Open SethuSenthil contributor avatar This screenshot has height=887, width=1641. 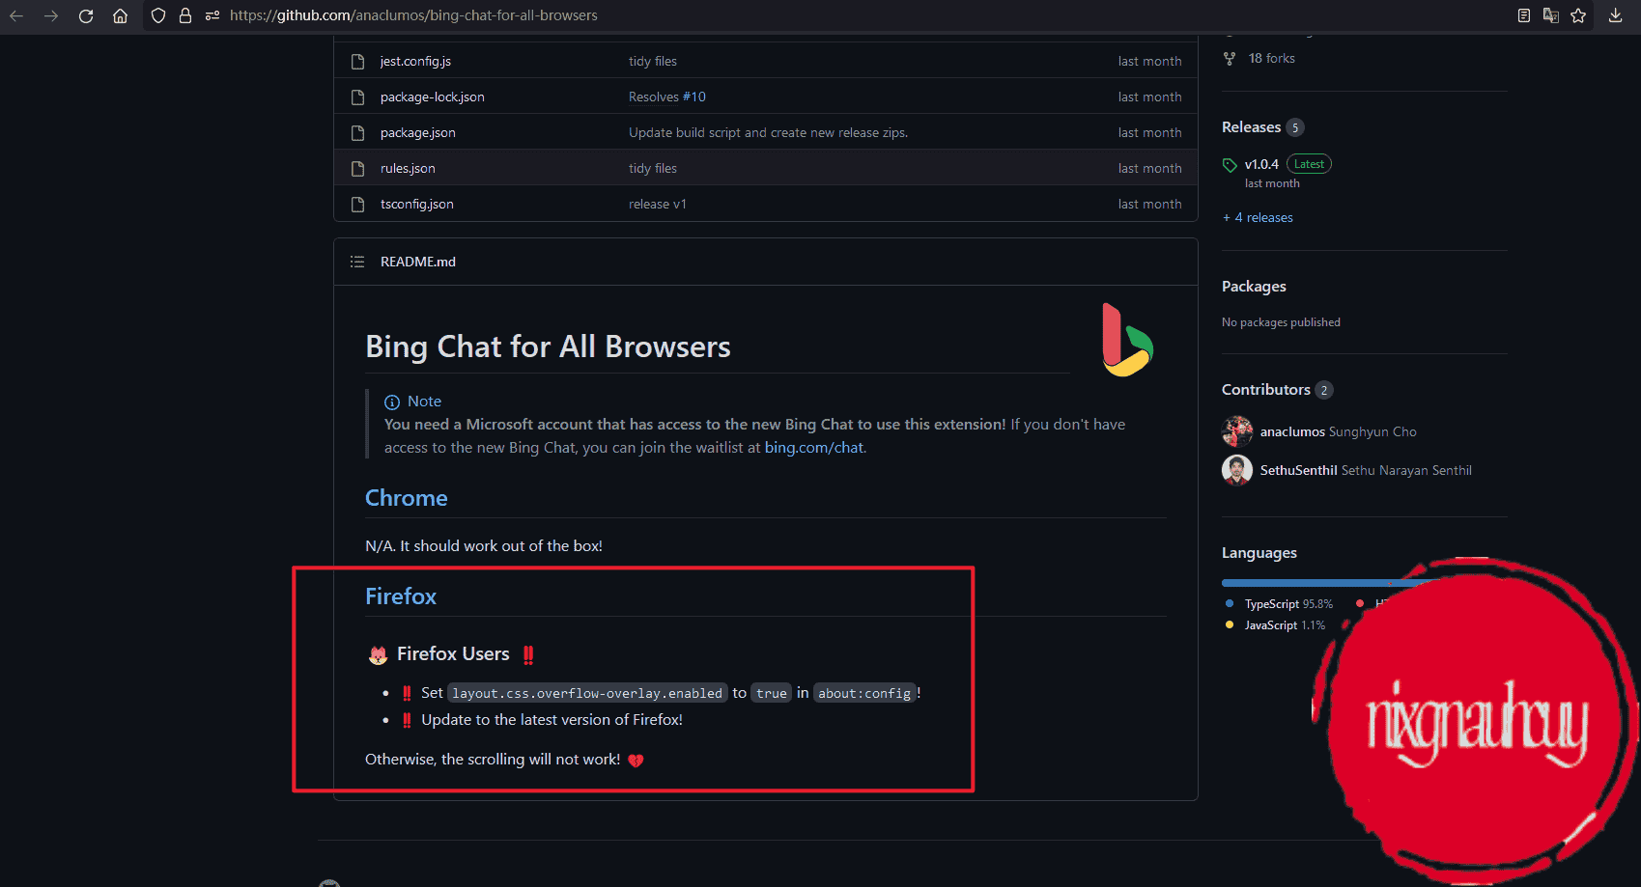coord(1237,470)
